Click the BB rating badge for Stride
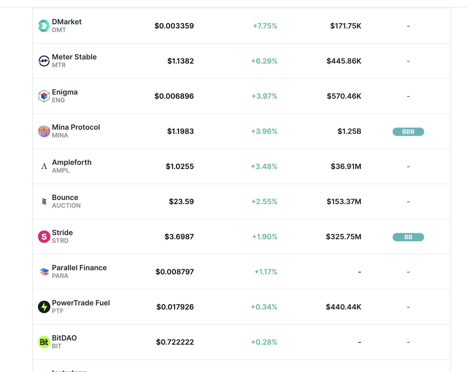 click(x=408, y=237)
